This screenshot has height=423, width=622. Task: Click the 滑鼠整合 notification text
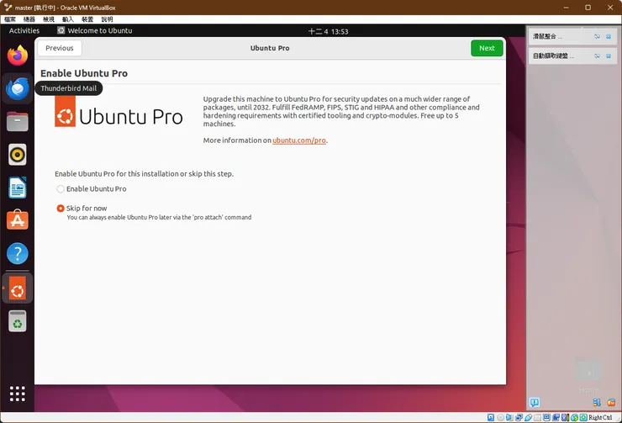[x=547, y=36]
